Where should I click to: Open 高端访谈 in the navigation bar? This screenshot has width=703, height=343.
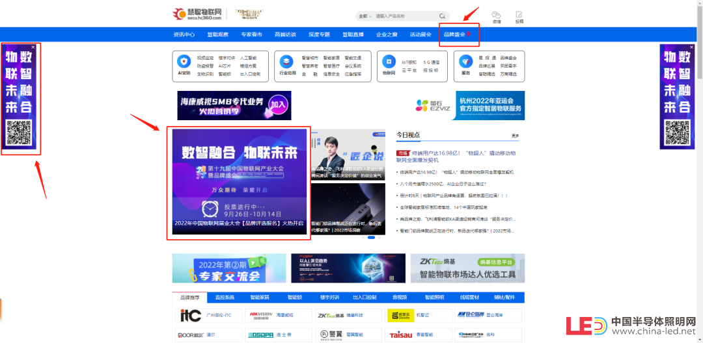285,34
